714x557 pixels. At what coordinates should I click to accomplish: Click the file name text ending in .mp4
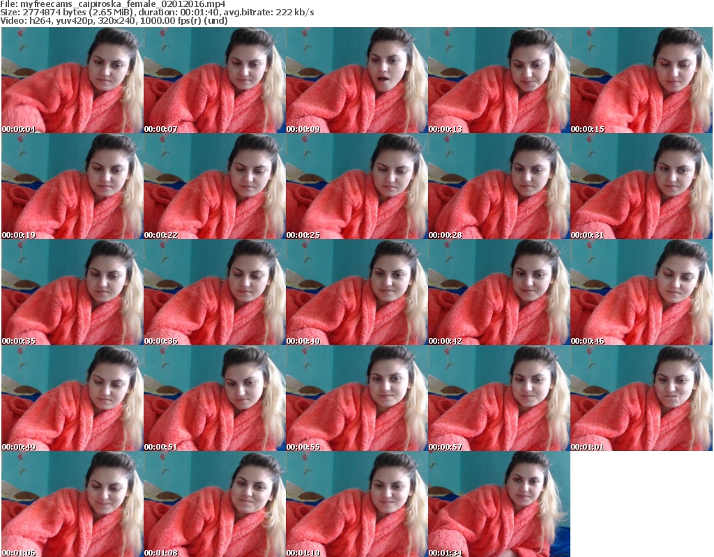123,4
